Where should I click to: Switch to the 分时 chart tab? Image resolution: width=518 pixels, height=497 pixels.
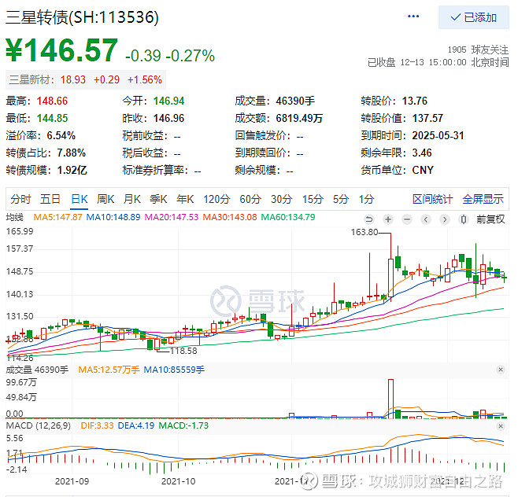click(x=20, y=199)
